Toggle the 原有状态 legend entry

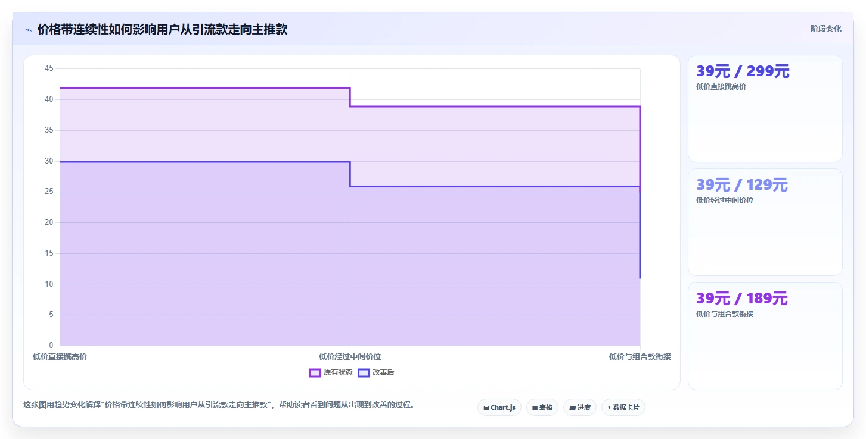tap(331, 372)
